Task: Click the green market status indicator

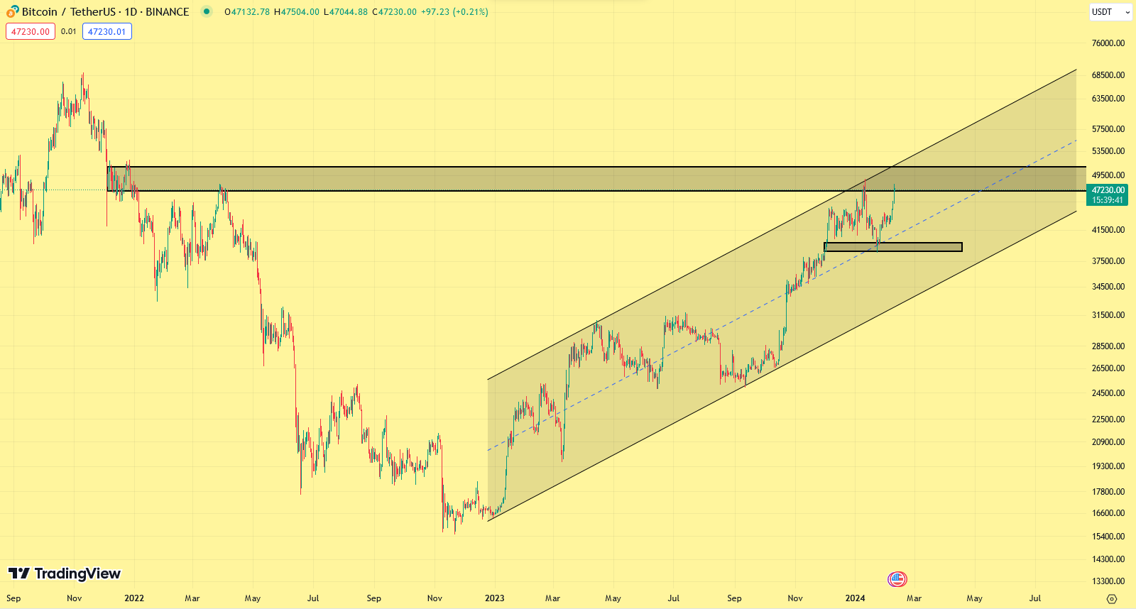Action: click(206, 11)
